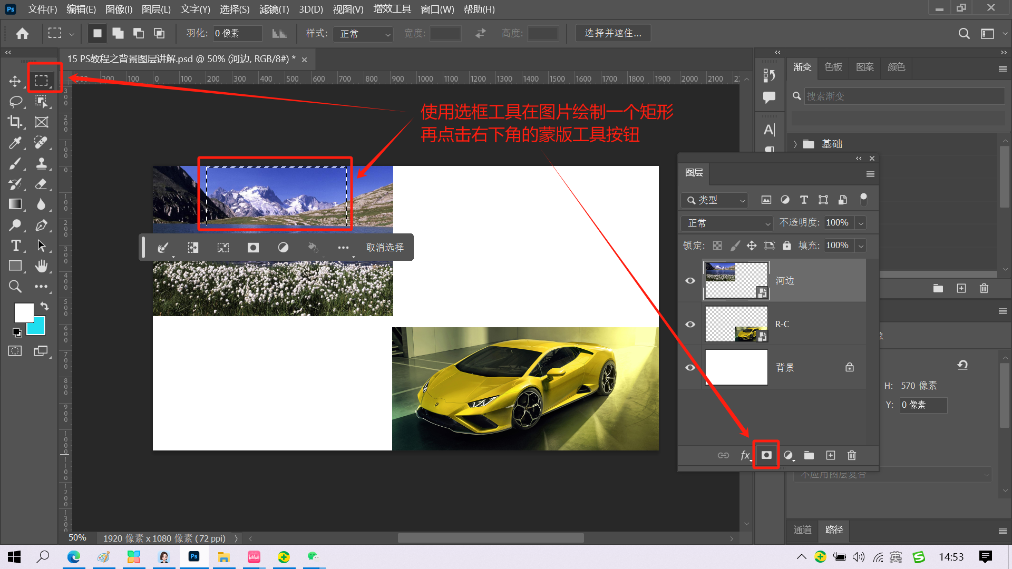The image size is (1012, 569).
Task: Expand the 基础 gradient folder
Action: 795,144
